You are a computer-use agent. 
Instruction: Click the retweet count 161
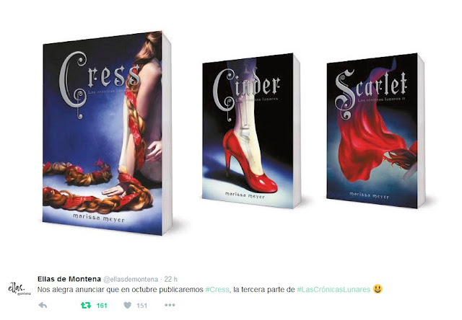pyautogui.click(x=102, y=306)
